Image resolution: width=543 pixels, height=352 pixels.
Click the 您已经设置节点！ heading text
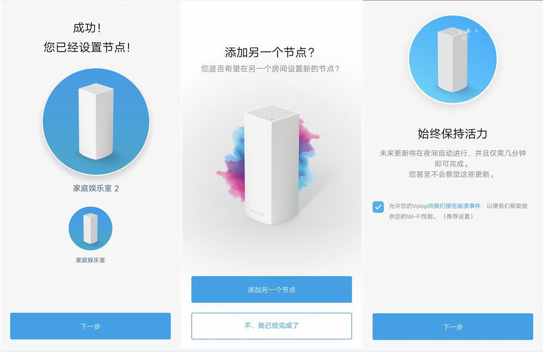[x=87, y=47]
